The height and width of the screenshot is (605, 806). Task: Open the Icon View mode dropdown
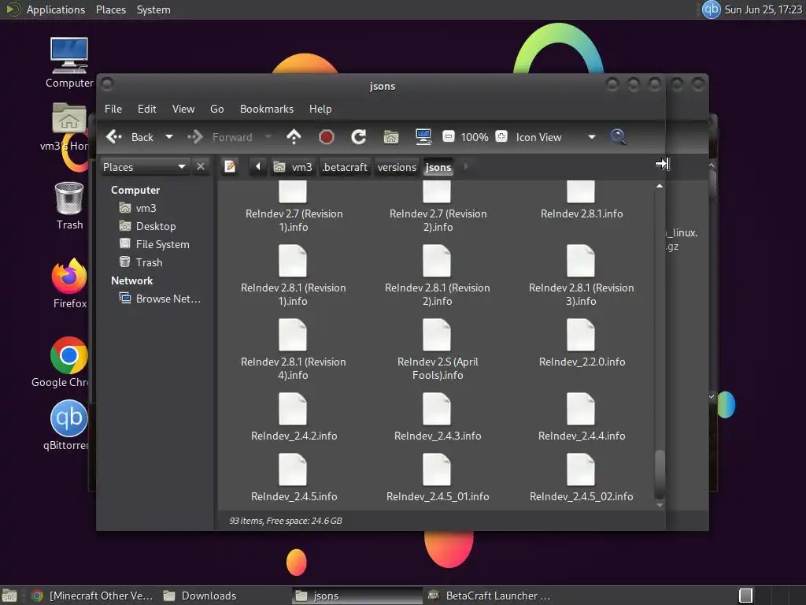click(x=555, y=137)
